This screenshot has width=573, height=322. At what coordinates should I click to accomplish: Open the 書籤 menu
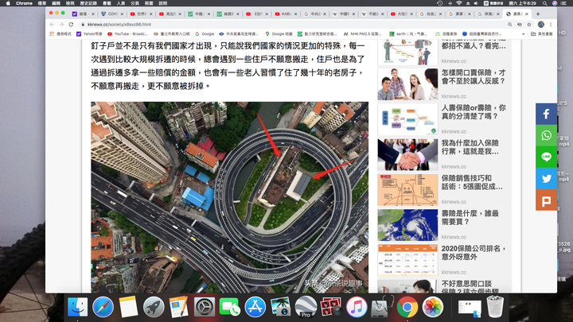tap(107, 3)
